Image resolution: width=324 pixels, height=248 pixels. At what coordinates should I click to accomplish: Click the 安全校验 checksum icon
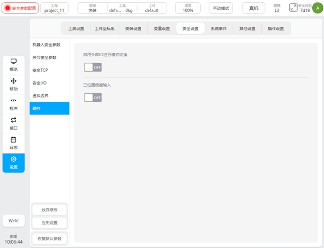pyautogui.click(x=293, y=7)
